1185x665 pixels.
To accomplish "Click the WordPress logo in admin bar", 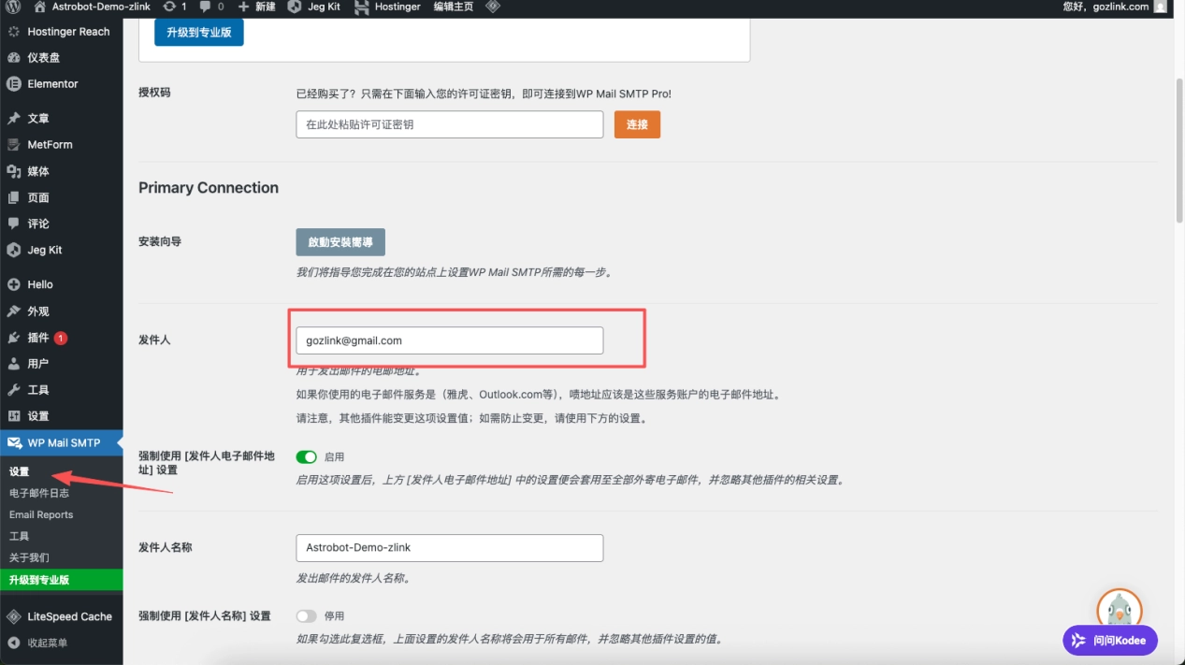I will click(x=13, y=7).
